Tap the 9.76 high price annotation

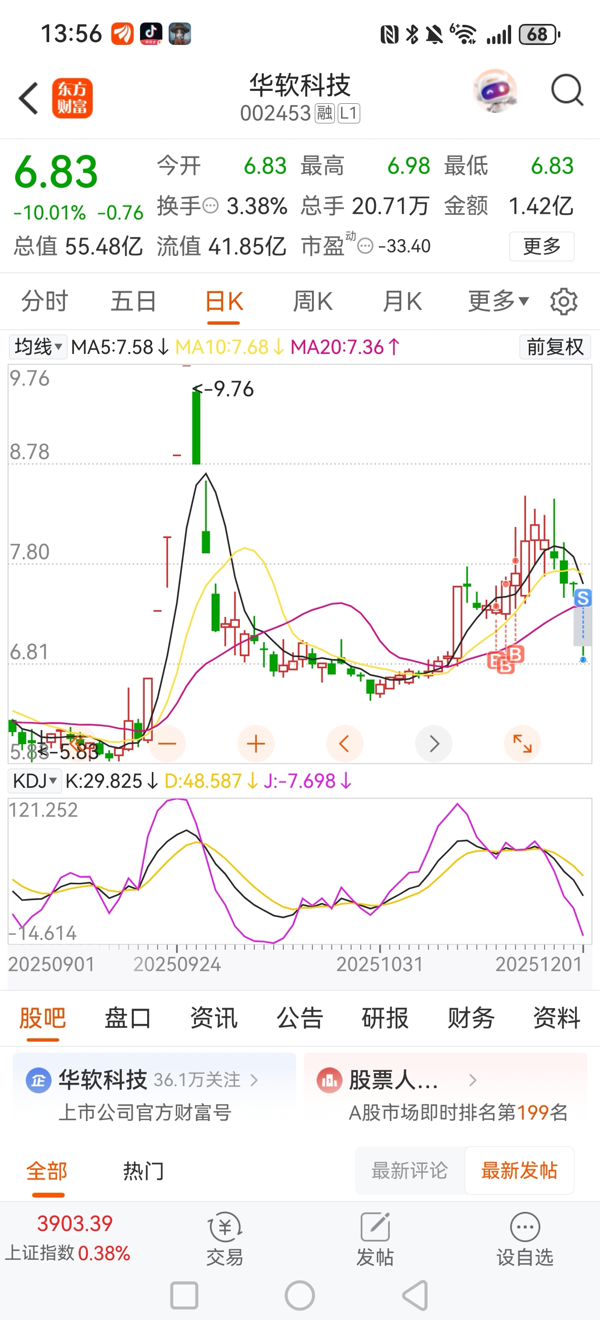click(223, 389)
